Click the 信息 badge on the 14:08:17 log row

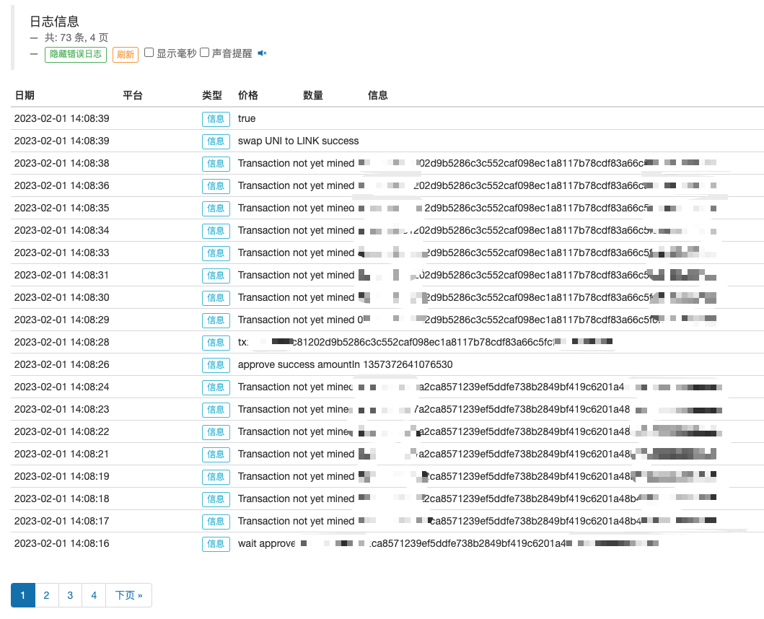[216, 521]
